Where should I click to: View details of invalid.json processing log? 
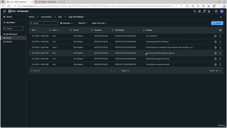[215, 42]
